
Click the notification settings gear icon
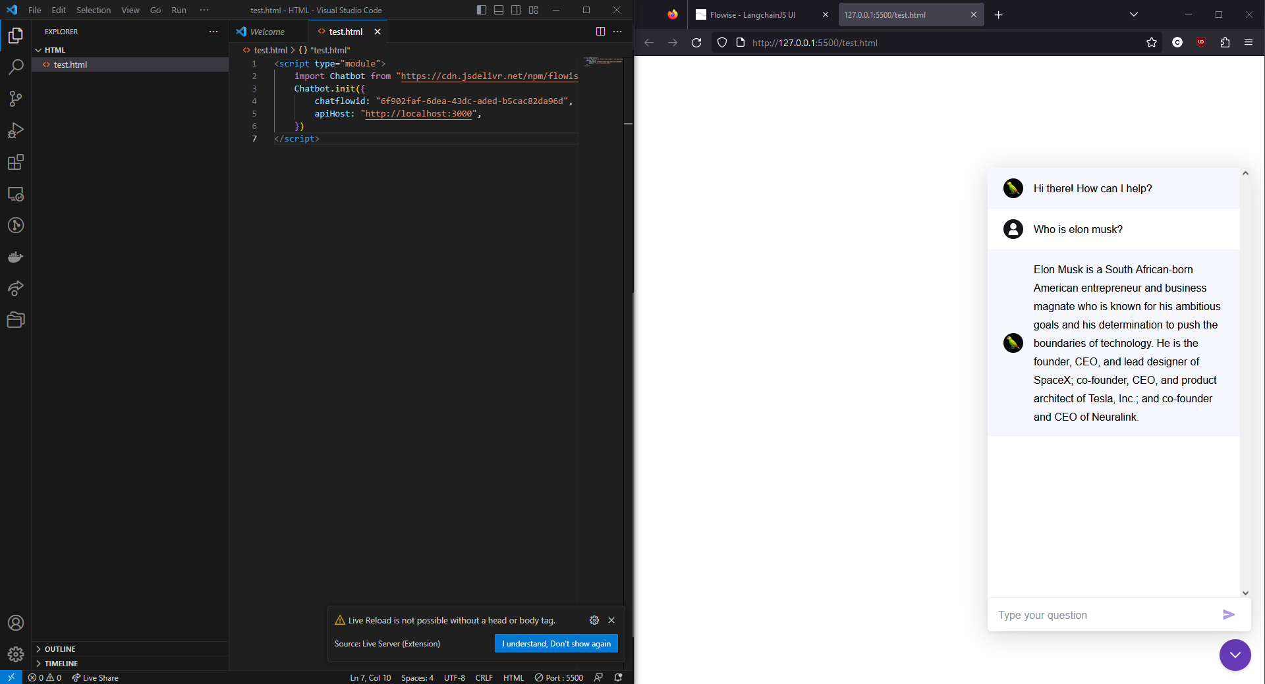594,620
